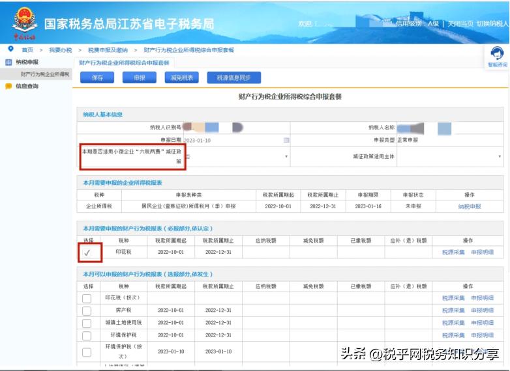Click the 未申报 status cell
Viewport: 510px width, 371px height.
(x=413, y=206)
